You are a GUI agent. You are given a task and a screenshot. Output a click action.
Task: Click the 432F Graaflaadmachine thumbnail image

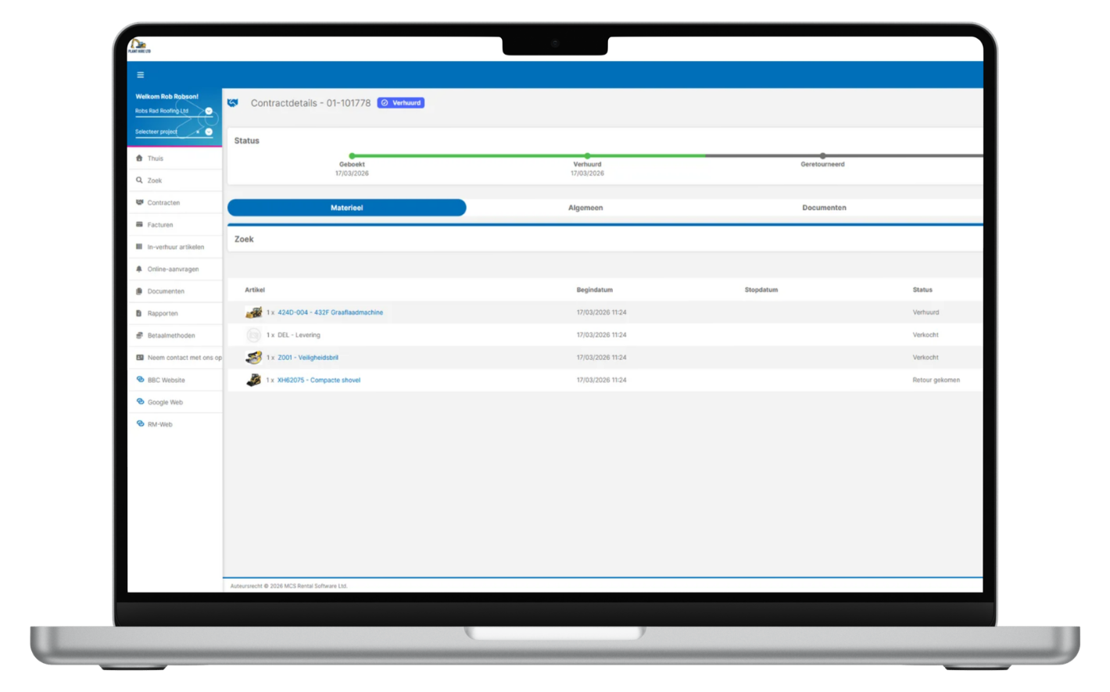click(x=253, y=312)
